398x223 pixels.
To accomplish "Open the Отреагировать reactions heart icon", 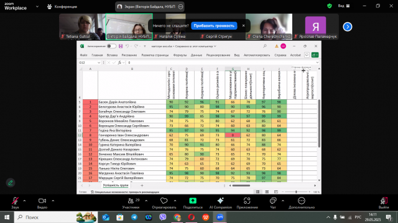I will click(x=164, y=201).
